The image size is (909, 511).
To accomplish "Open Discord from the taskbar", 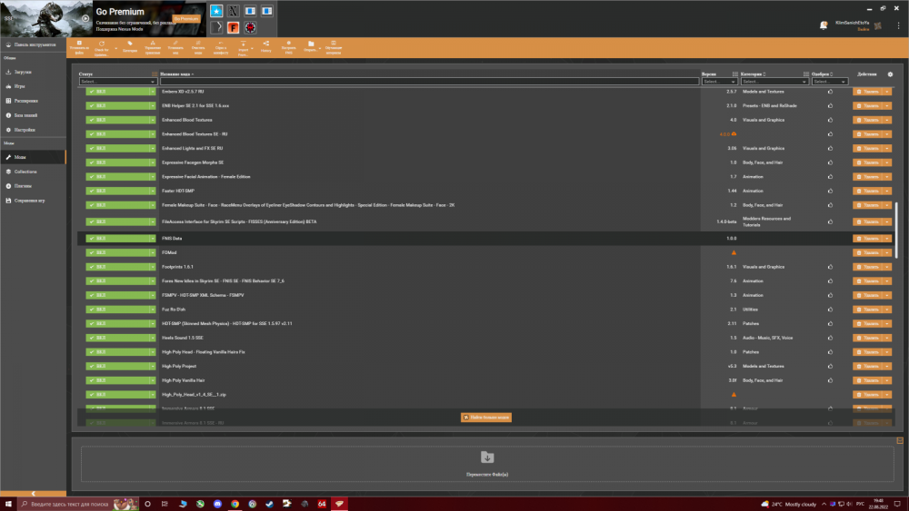I will 217,504.
